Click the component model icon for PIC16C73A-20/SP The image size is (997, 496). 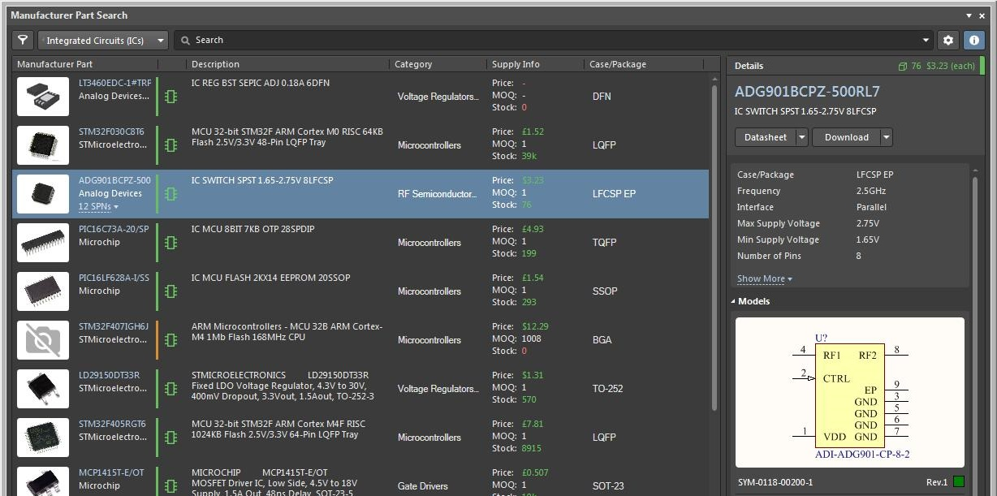click(170, 243)
